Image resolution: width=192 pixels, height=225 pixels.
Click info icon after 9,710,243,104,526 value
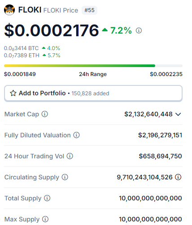[x=178, y=177]
